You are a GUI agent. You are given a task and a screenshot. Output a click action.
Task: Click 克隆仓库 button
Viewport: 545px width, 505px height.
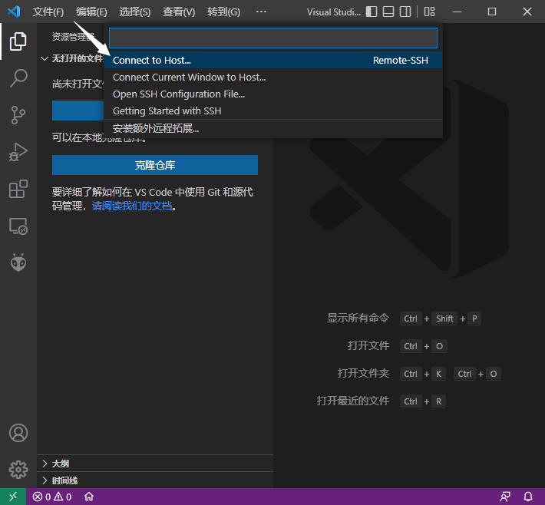click(155, 165)
